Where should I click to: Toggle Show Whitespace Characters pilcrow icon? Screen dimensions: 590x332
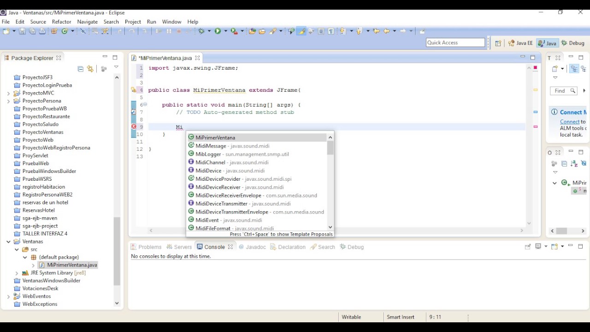(x=331, y=31)
